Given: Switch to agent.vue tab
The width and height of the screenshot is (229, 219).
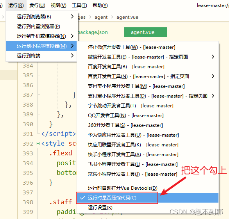Looking at the screenshot, I should [x=145, y=32].
